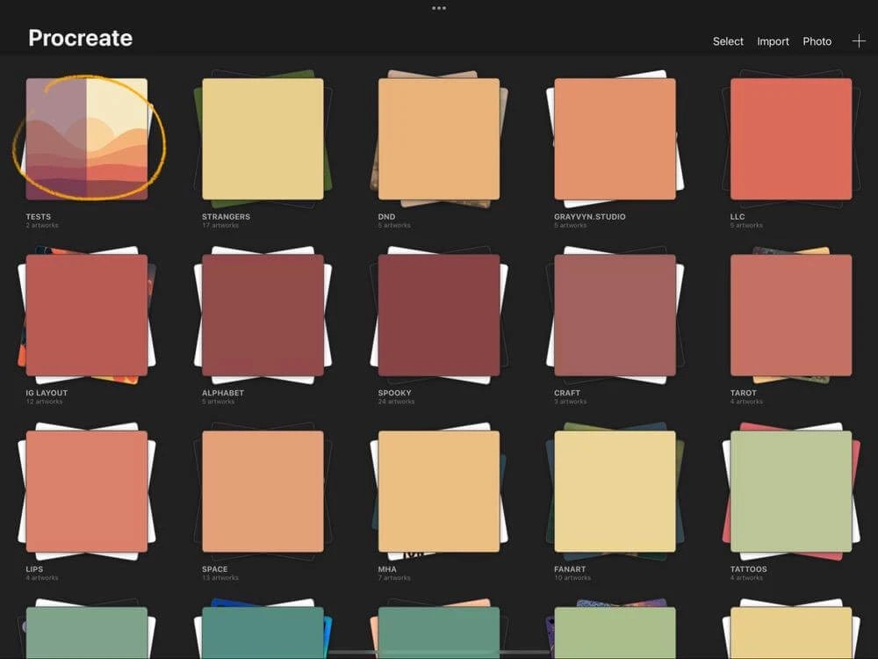Viewport: 878px width, 659px height.
Task: Open the DND stack with 5 artworks
Action: 439,139
